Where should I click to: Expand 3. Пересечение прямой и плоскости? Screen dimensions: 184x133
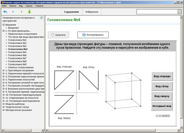click(4, 73)
